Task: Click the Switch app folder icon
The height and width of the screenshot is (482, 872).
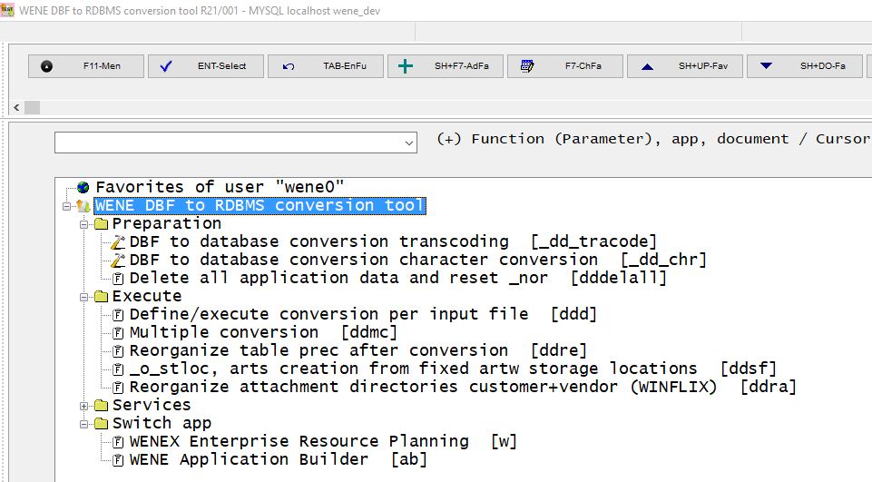Action: pos(101,424)
